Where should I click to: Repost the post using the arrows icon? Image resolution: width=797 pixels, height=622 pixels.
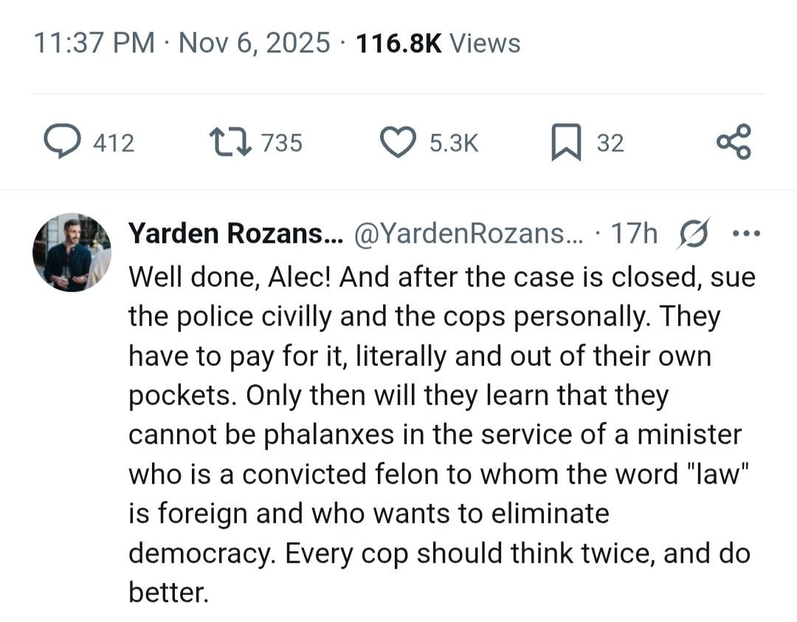(x=229, y=141)
